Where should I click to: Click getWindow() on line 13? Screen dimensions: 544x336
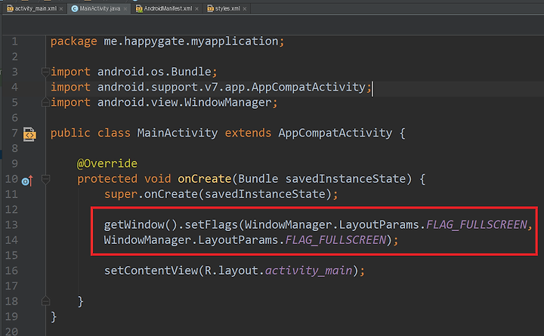pos(141,225)
